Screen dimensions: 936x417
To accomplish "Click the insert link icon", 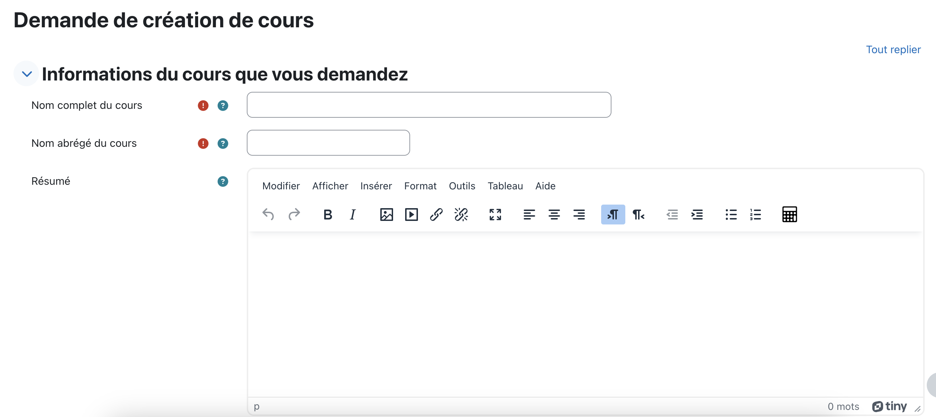I will 436,215.
